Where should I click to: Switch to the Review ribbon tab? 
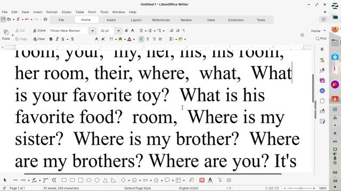(186, 20)
